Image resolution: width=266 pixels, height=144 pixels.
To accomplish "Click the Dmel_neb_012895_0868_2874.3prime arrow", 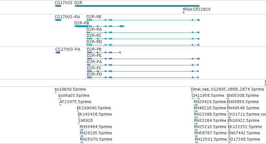I will click(x=192, y=92).
